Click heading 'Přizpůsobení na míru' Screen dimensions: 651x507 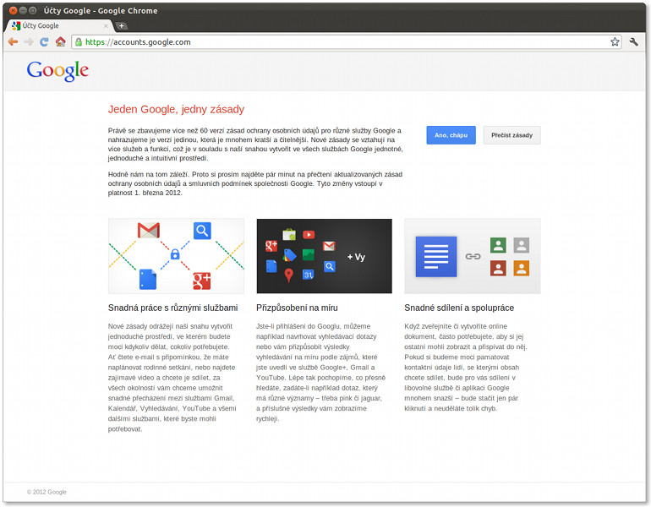coord(297,308)
